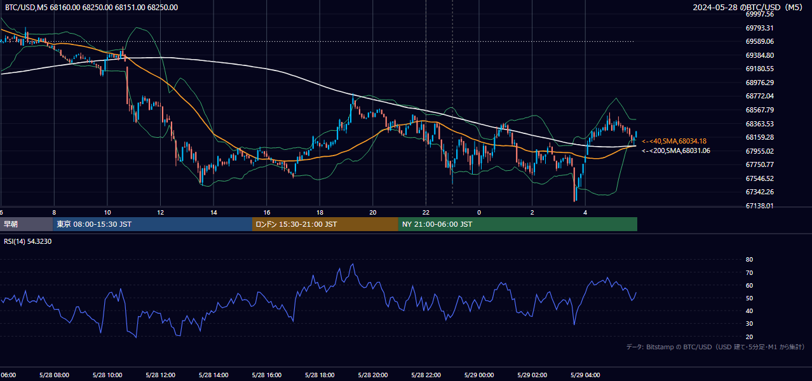Click the '5/29 00:00' bottom time label
Screen dimensions: 812x381
click(x=479, y=375)
